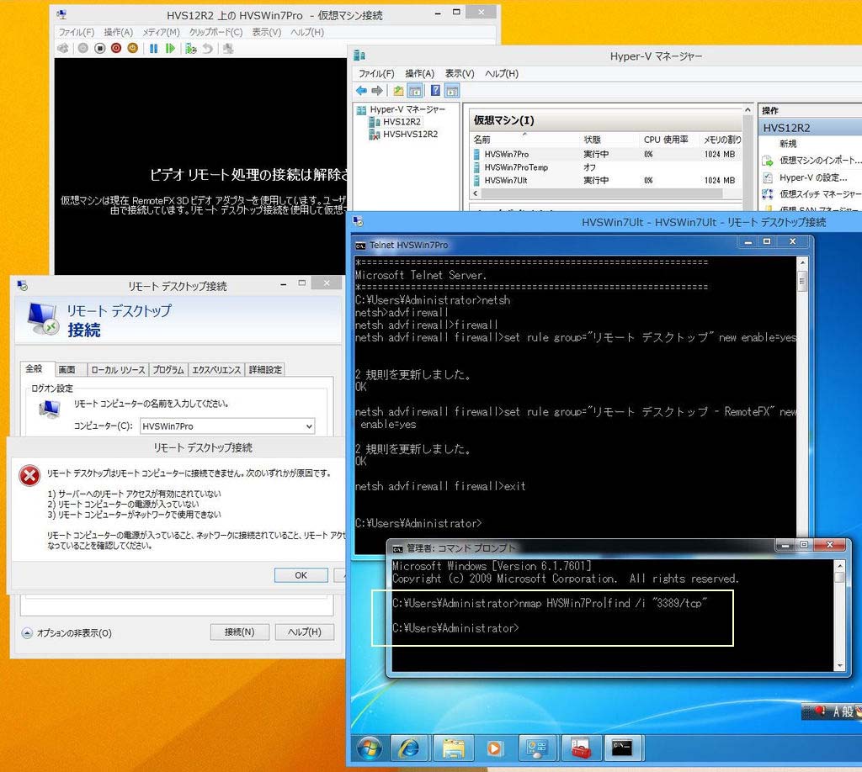This screenshot has height=772, width=862.
Task: Click Command Prompt icon on remote taskbar
Action: (x=622, y=748)
